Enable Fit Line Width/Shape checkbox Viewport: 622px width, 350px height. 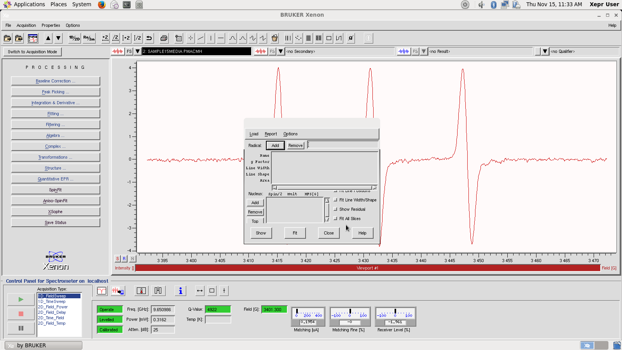coord(335,200)
